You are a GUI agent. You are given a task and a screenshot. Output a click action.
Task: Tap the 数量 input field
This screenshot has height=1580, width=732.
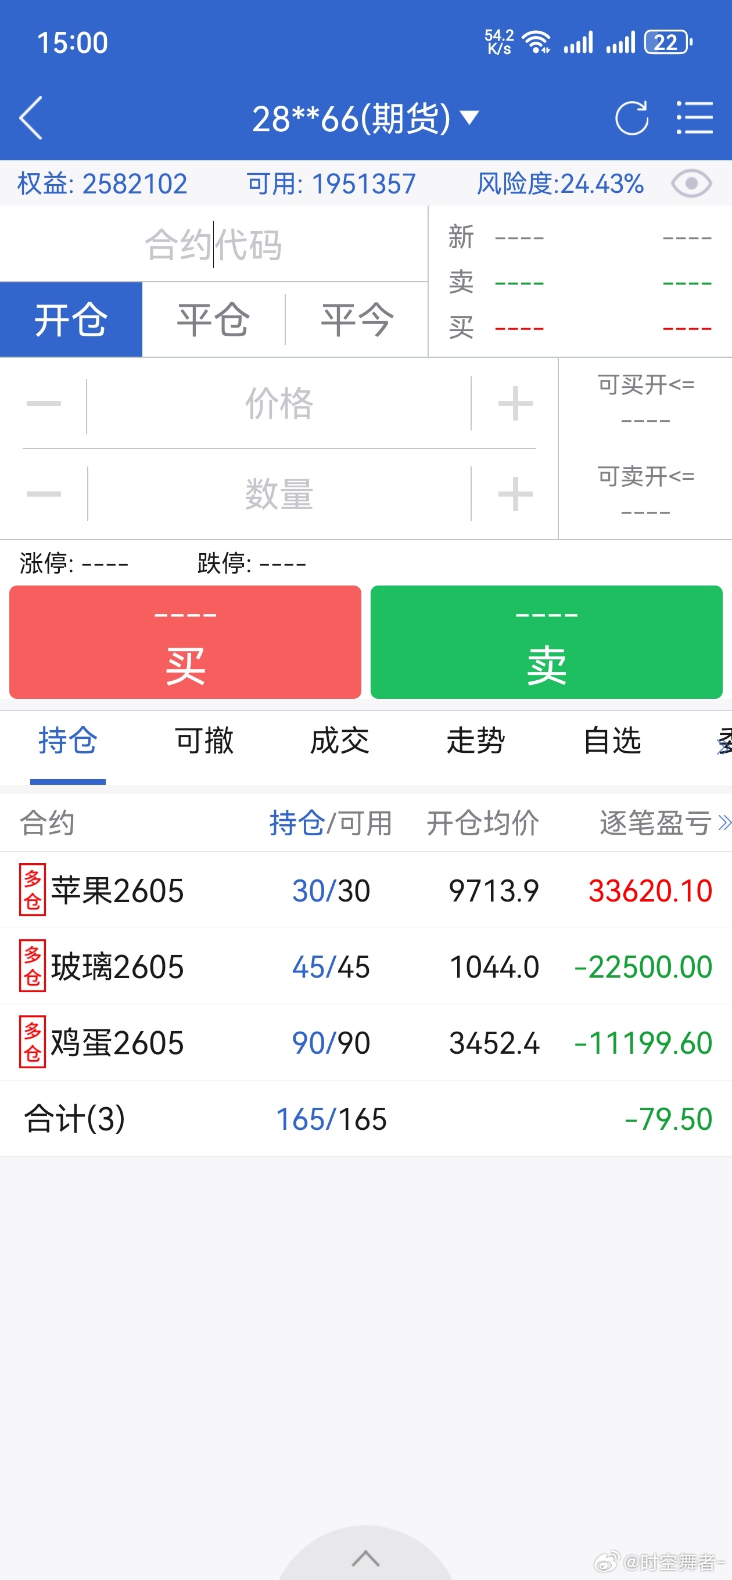click(x=279, y=494)
